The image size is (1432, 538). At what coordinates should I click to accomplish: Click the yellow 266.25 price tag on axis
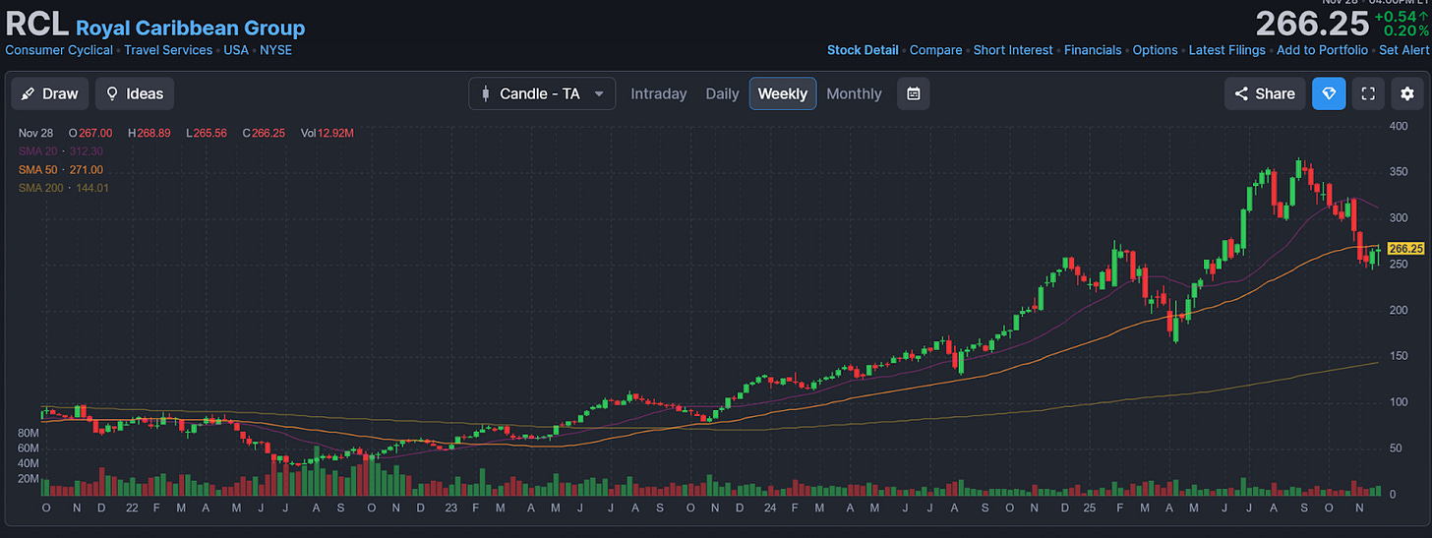pyautogui.click(x=1407, y=249)
